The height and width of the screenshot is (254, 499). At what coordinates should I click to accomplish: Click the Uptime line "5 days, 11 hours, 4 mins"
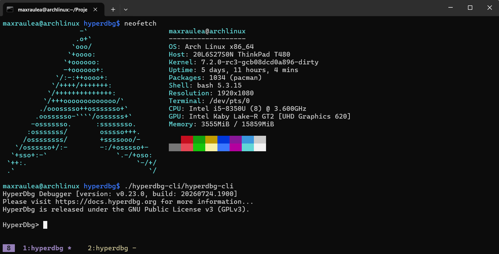(x=250, y=70)
